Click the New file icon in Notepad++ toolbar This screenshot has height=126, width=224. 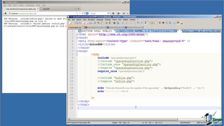click(x=70, y=23)
